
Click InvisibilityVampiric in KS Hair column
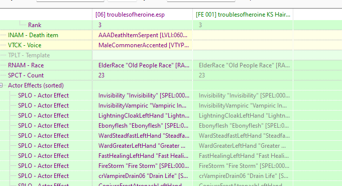click(243, 106)
